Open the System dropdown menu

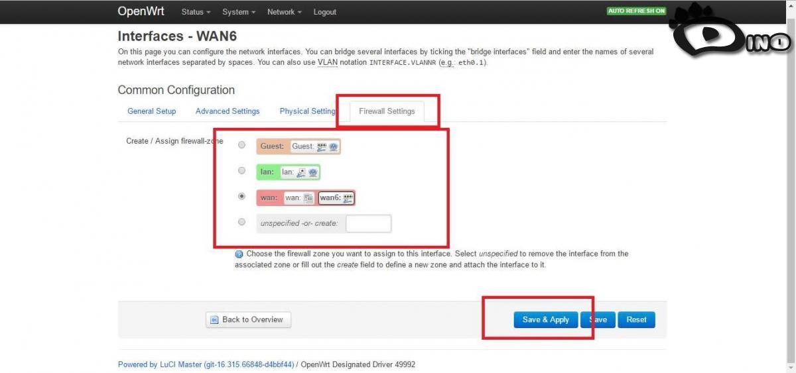tap(239, 12)
